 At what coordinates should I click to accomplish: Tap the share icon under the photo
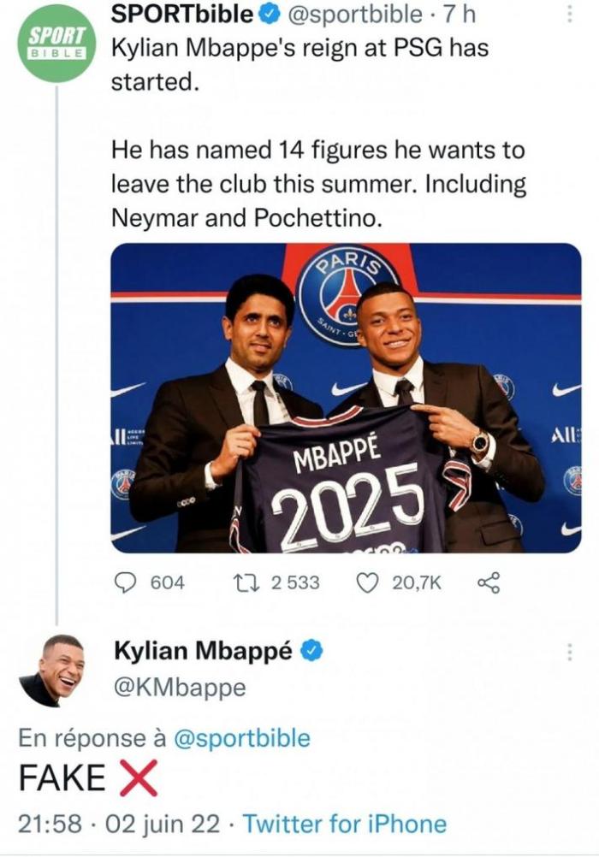(x=488, y=582)
